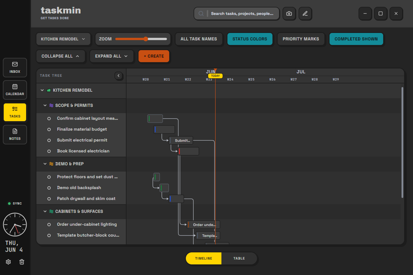
Task: Click the Cabinets & Surfaces green wave icon
Action: pos(51,211)
